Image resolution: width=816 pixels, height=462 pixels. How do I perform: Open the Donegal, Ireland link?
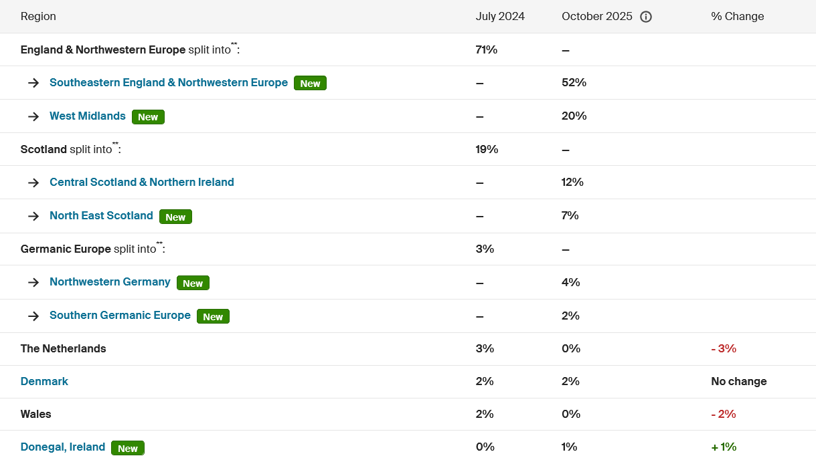[x=63, y=447]
